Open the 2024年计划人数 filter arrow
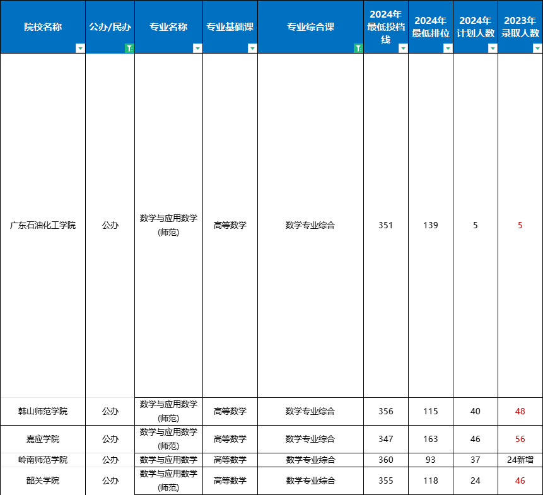Image resolution: width=543 pixels, height=495 pixels. [493, 49]
